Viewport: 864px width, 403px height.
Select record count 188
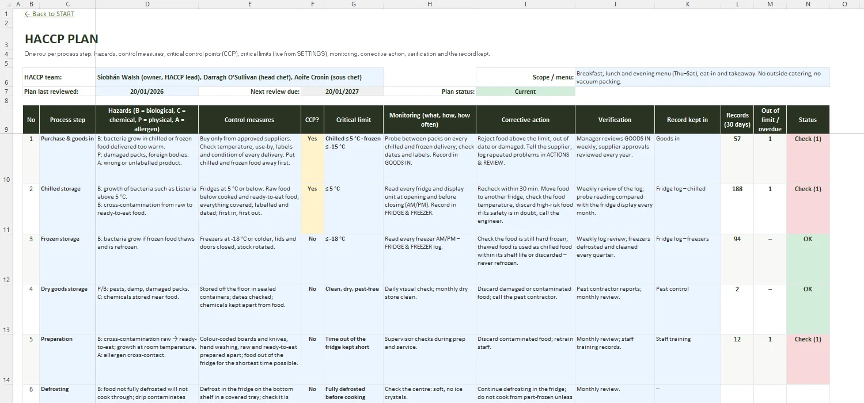pos(737,209)
